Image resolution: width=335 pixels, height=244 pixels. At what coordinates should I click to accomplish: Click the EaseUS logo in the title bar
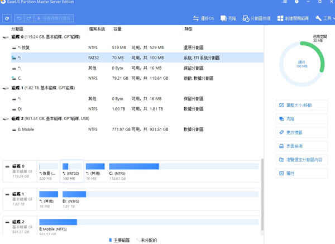pyautogui.click(x=3, y=2)
